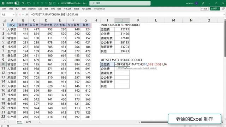Click the Undo arrow icon
This screenshot has width=226, height=127.
pos(23,3)
